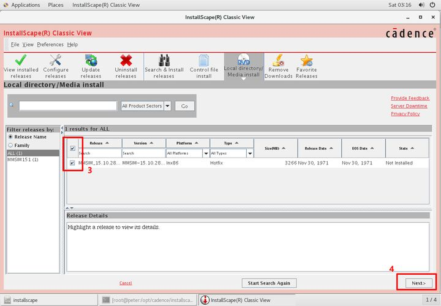This screenshot has width=441, height=306.
Task: Open Update releases globe icon
Action: (x=91, y=60)
